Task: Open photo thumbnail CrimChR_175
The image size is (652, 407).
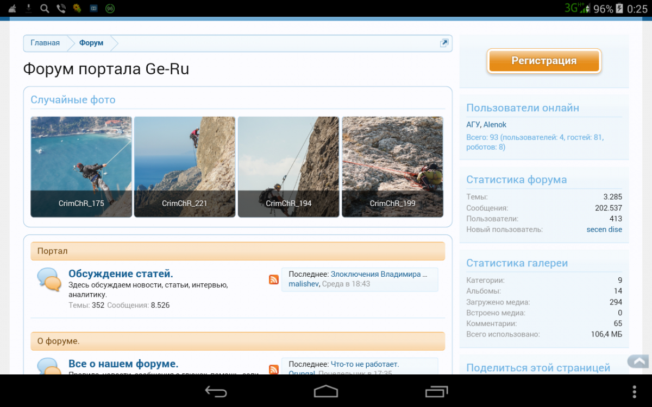Action: tap(81, 167)
